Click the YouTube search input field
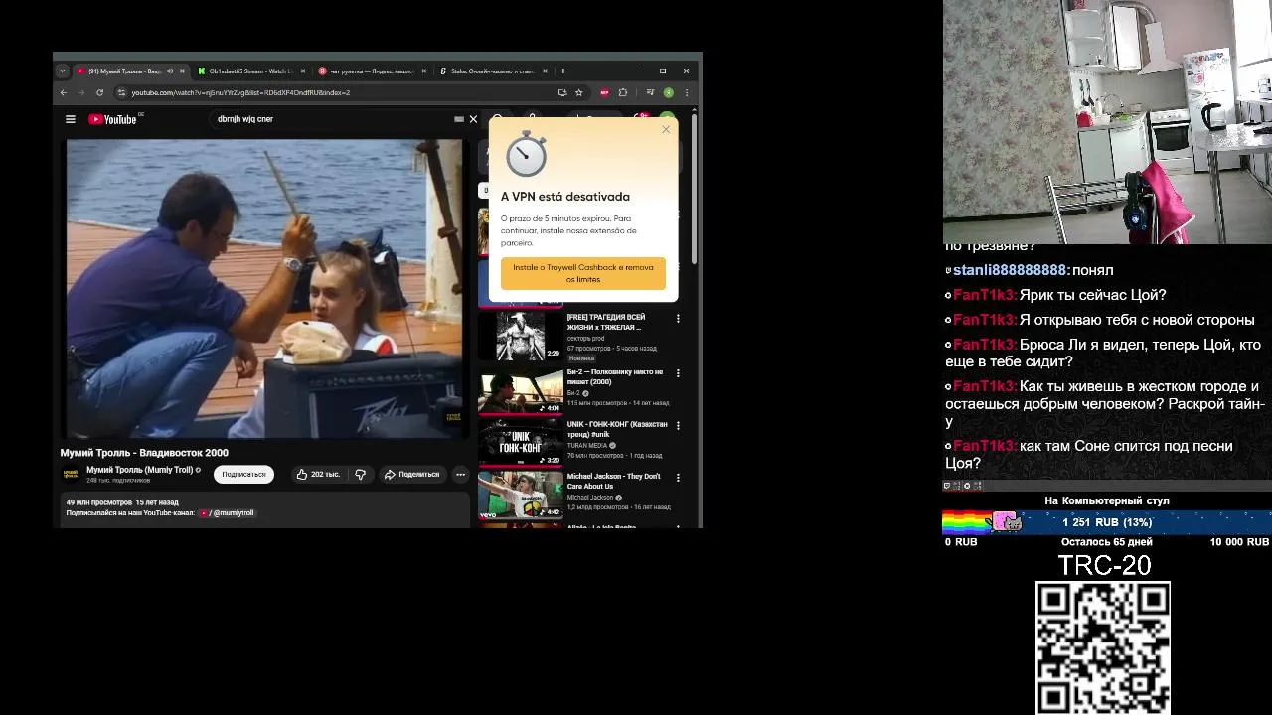The image size is (1272, 715). 328,119
